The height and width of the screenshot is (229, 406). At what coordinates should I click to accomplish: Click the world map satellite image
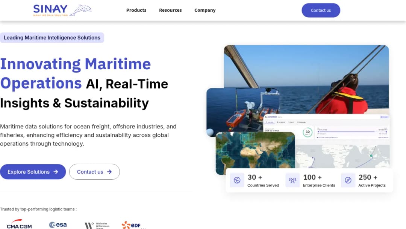tap(255, 153)
